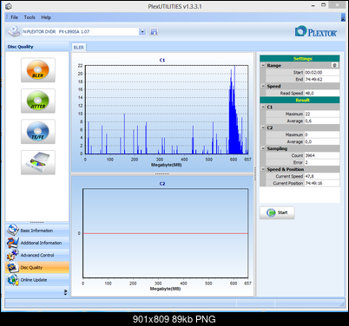This screenshot has width=349, height=326.
Task: Click the splitter beside the settings panel
Action: pos(255,174)
